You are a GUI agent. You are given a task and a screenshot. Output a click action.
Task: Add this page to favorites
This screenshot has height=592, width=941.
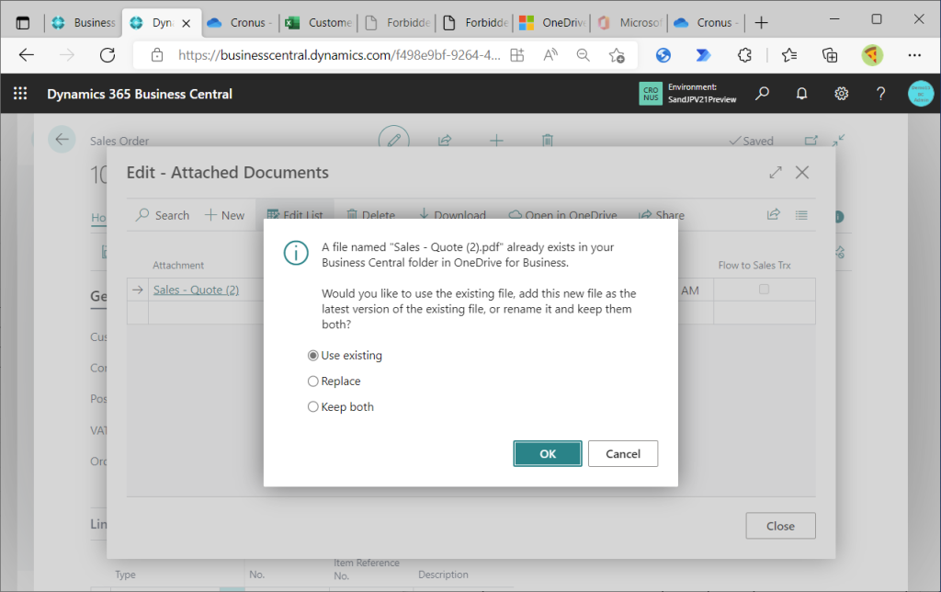(617, 55)
